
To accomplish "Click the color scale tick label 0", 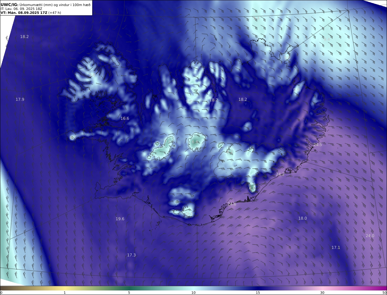I will [x=1, y=293].
